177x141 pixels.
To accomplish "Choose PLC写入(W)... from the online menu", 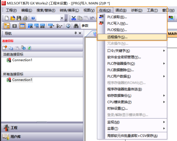I will click(x=132, y=23).
